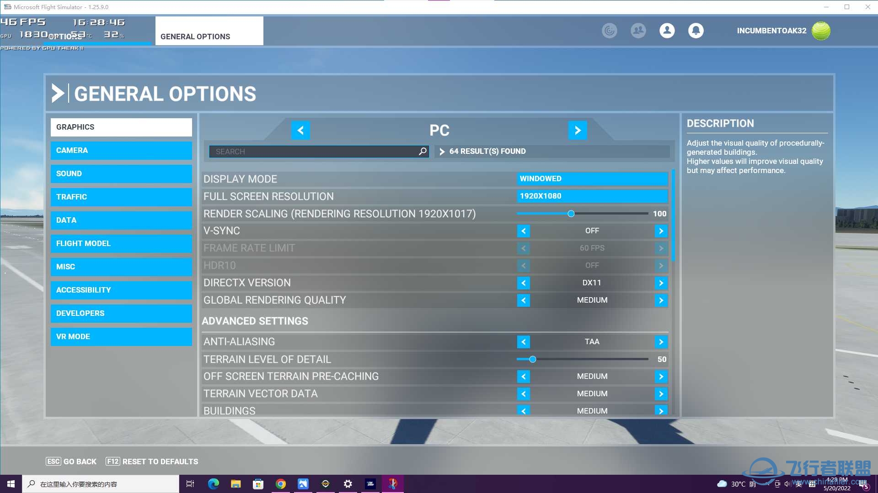Switch to previous platform with left arrow
This screenshot has width=878, height=493.
[300, 131]
